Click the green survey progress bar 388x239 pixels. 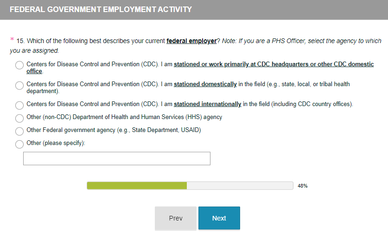click(137, 186)
